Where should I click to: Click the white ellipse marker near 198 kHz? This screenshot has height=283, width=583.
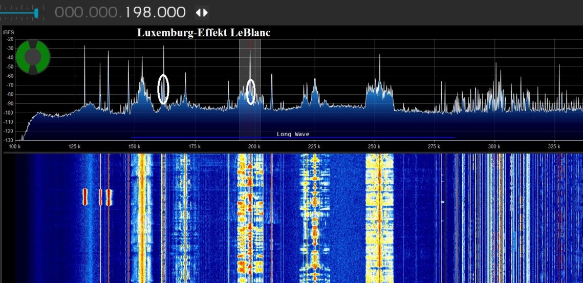coord(251,92)
